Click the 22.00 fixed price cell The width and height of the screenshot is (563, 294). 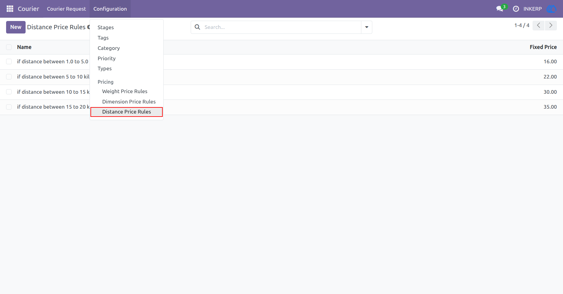tap(550, 77)
